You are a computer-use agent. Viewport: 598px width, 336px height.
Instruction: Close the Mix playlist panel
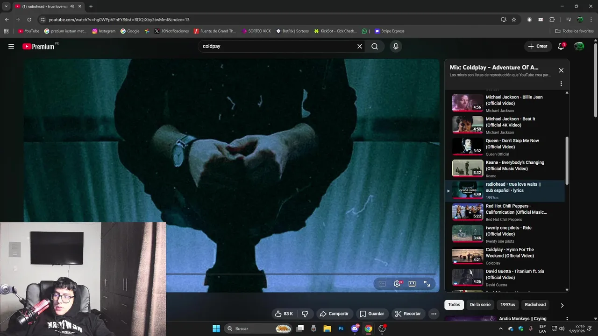pyautogui.click(x=561, y=70)
